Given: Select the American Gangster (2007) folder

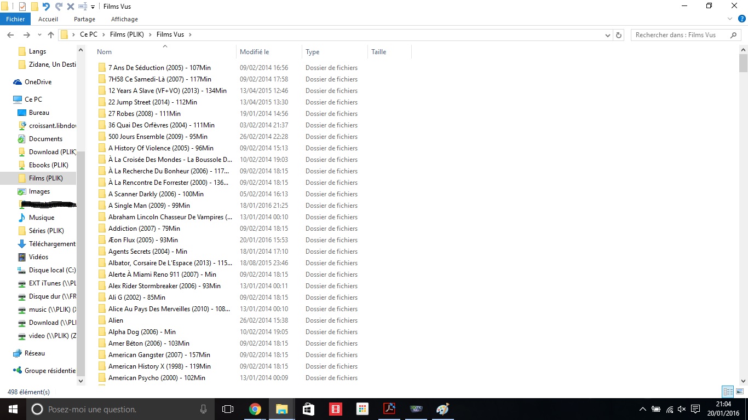Looking at the screenshot, I should pyautogui.click(x=159, y=355).
